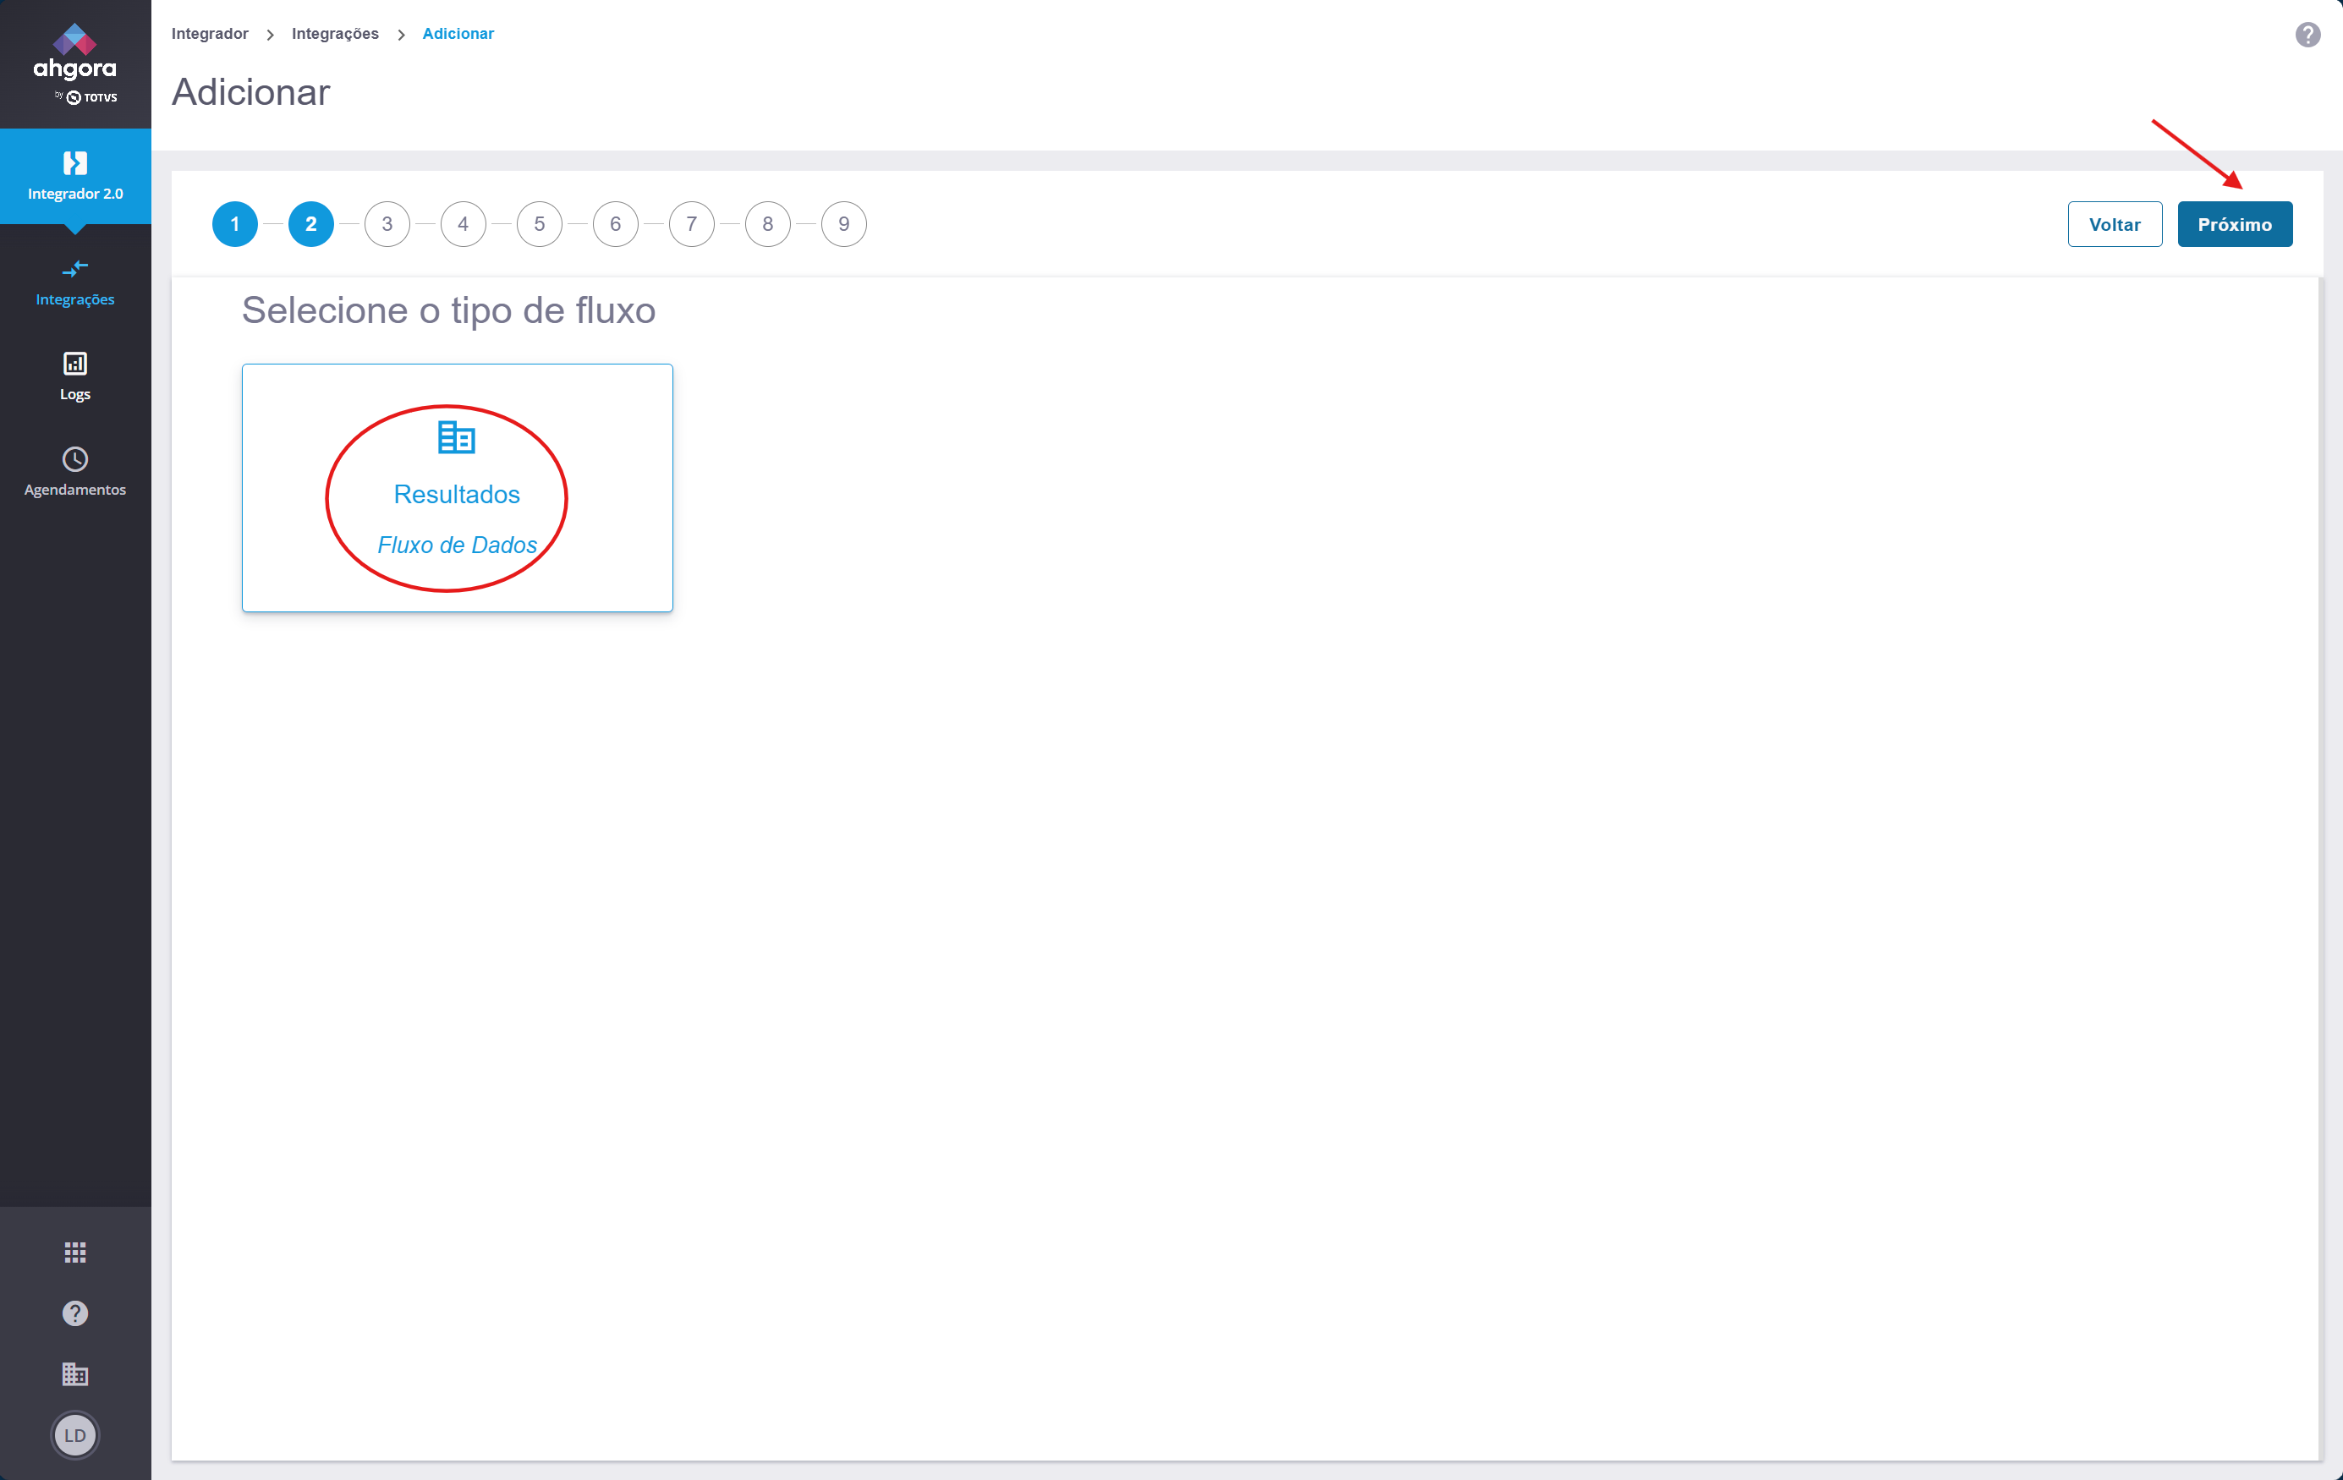Select the Resultados Fluxo de Dados card
Screen dimensions: 2343x1480
[x=457, y=487]
